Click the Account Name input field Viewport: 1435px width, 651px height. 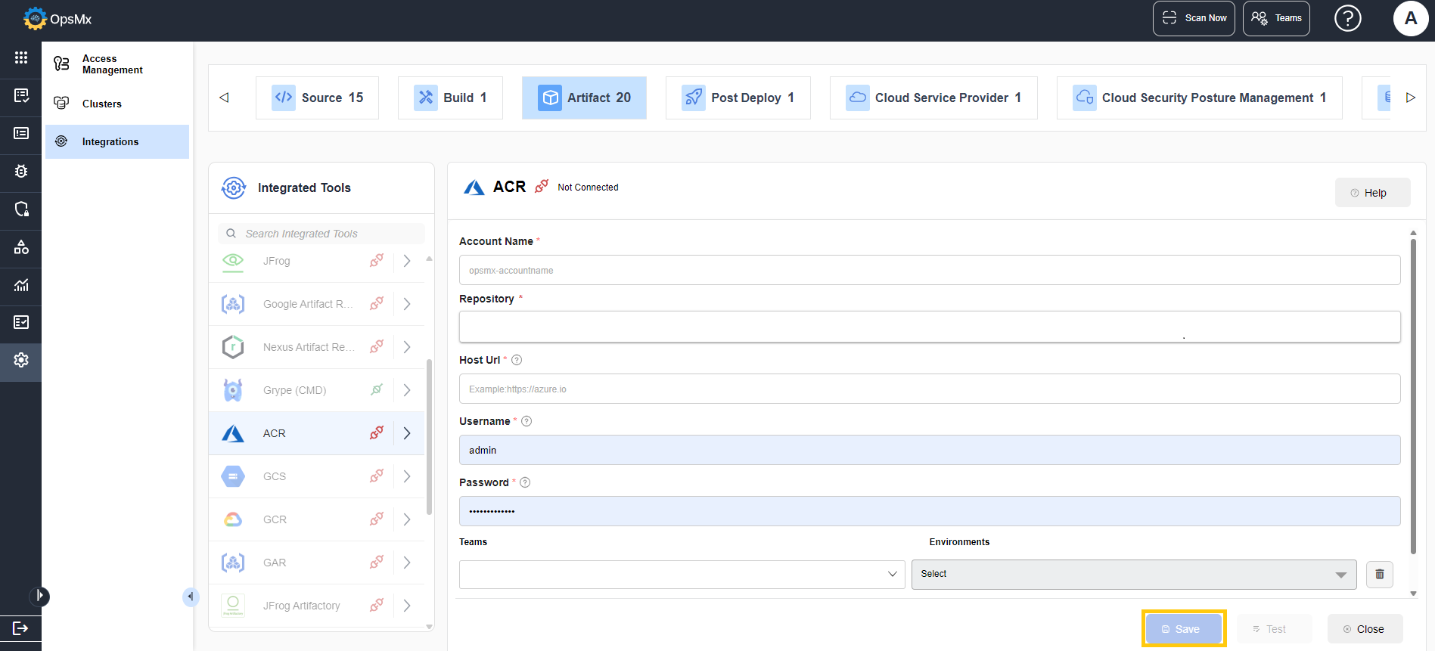[929, 270]
